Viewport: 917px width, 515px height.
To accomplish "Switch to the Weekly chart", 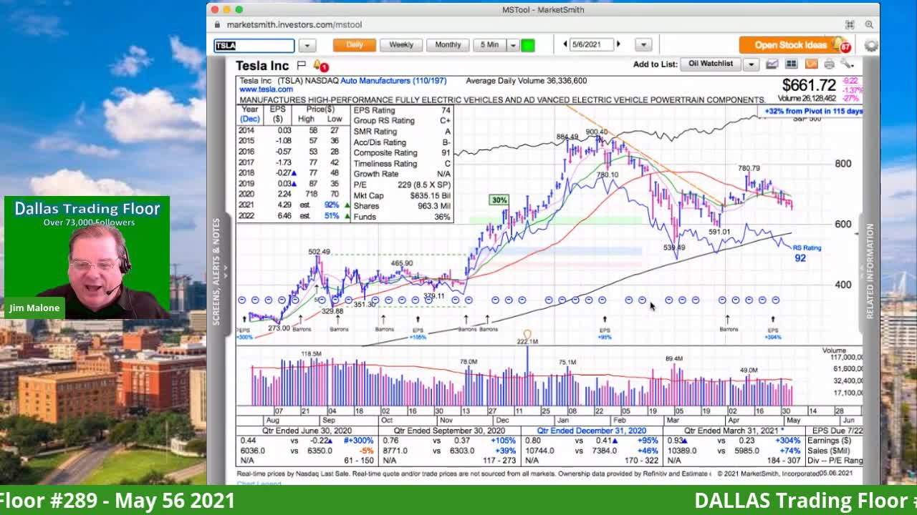I will [401, 45].
